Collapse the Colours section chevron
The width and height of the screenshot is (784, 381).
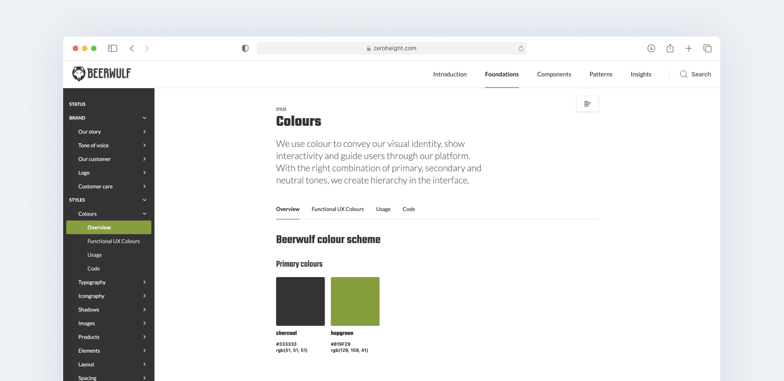click(144, 213)
